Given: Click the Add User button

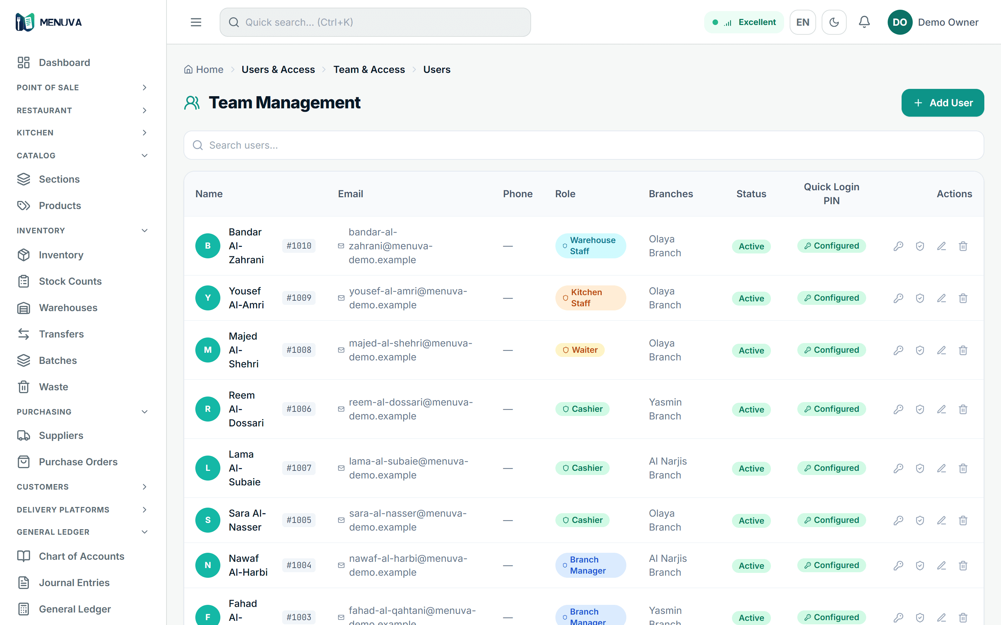Looking at the screenshot, I should (x=943, y=103).
